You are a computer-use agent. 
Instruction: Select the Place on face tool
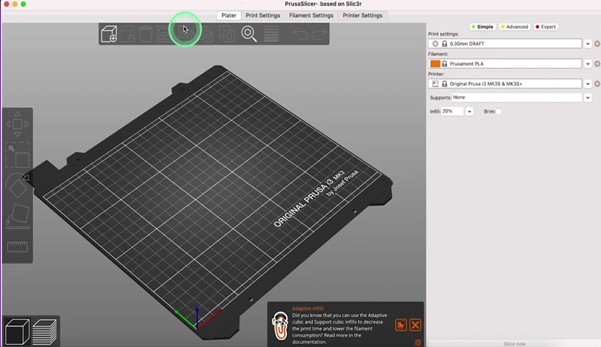coord(17,217)
